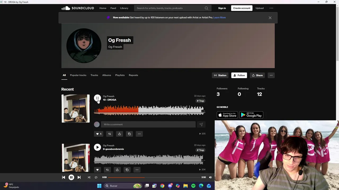
Task: Switch to Popular tracks tab
Action: point(78,75)
